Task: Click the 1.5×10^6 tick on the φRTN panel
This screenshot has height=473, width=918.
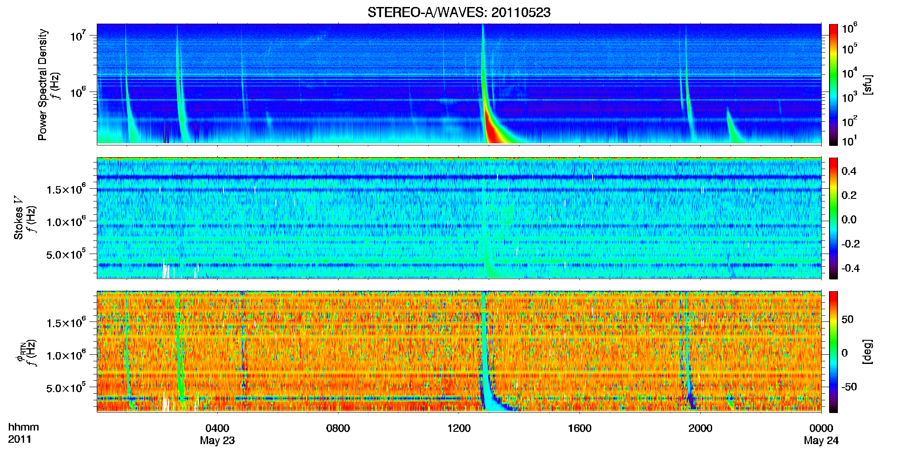Action: [x=67, y=323]
